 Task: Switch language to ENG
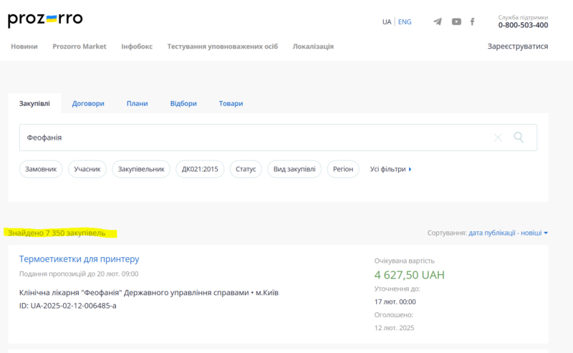[405, 22]
